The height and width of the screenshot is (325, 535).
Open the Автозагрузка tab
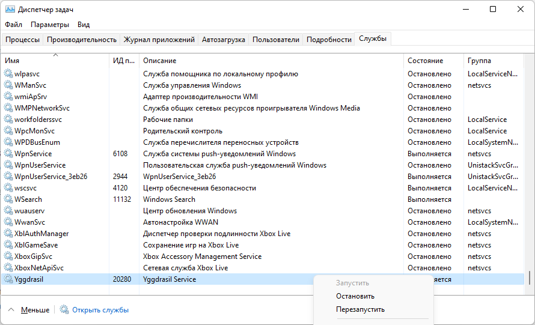click(x=223, y=40)
